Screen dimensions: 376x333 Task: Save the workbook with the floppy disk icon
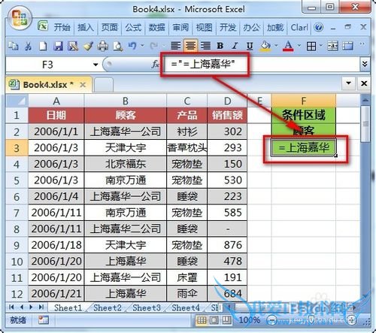point(58,46)
